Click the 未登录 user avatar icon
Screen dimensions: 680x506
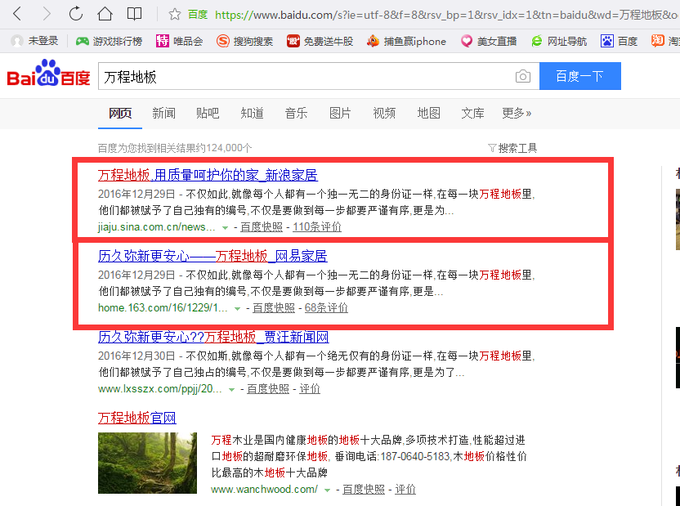point(17,41)
